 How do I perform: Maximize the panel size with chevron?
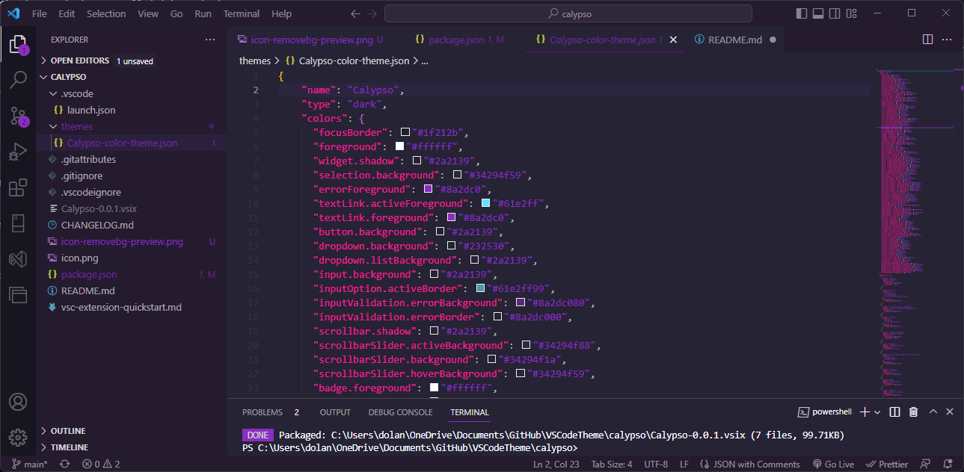point(933,412)
